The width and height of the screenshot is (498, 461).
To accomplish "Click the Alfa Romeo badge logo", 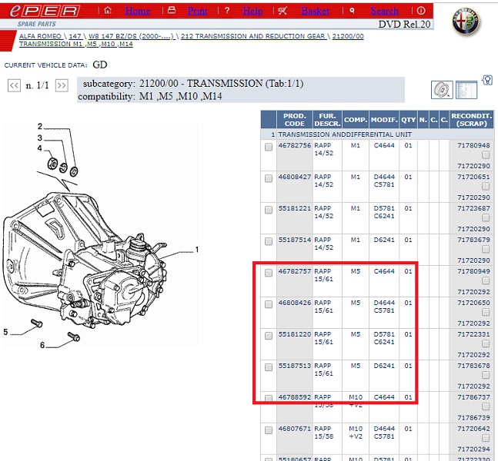I will click(x=466, y=22).
